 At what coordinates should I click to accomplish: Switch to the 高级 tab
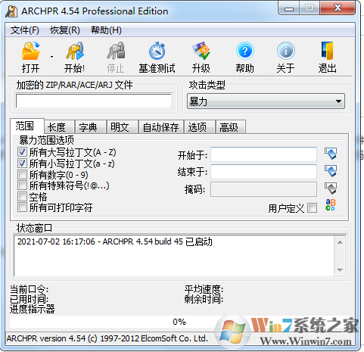[x=231, y=127]
